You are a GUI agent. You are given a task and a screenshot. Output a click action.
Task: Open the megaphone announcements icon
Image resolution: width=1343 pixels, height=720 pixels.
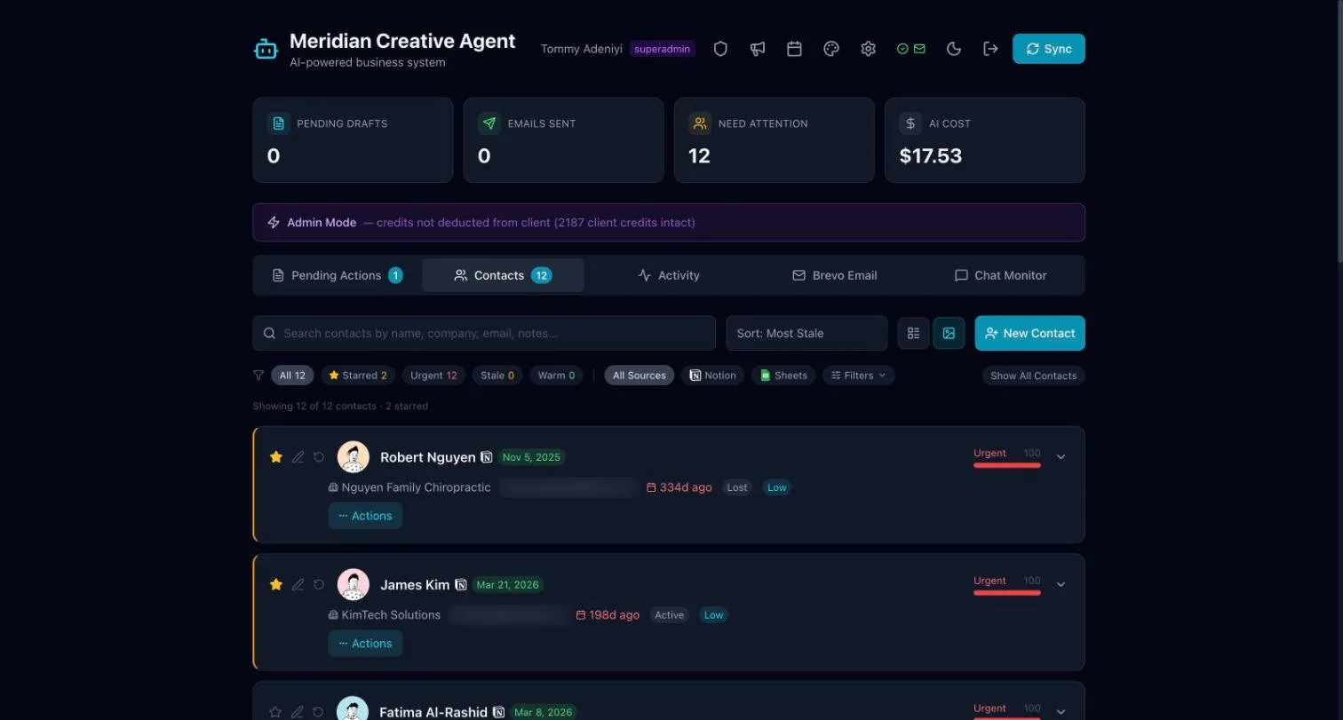[758, 49]
